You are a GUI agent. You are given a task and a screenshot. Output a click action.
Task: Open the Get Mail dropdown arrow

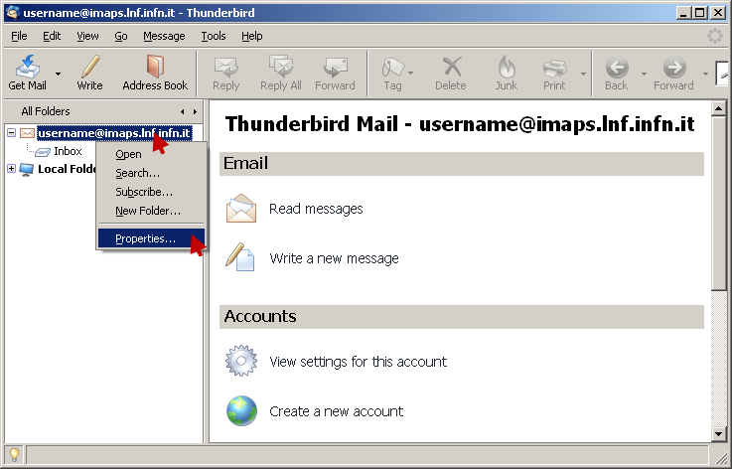(x=58, y=74)
